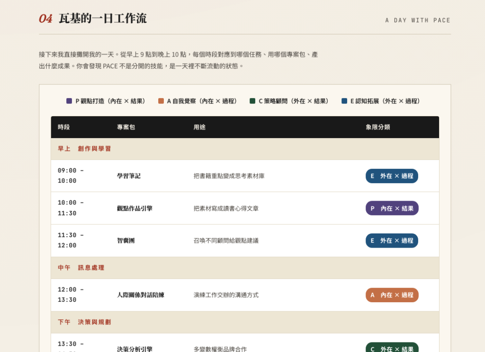Click the 演練工作交辦的溝通方式 description
Viewport: 485px width, 352px height.
pyautogui.click(x=226, y=295)
